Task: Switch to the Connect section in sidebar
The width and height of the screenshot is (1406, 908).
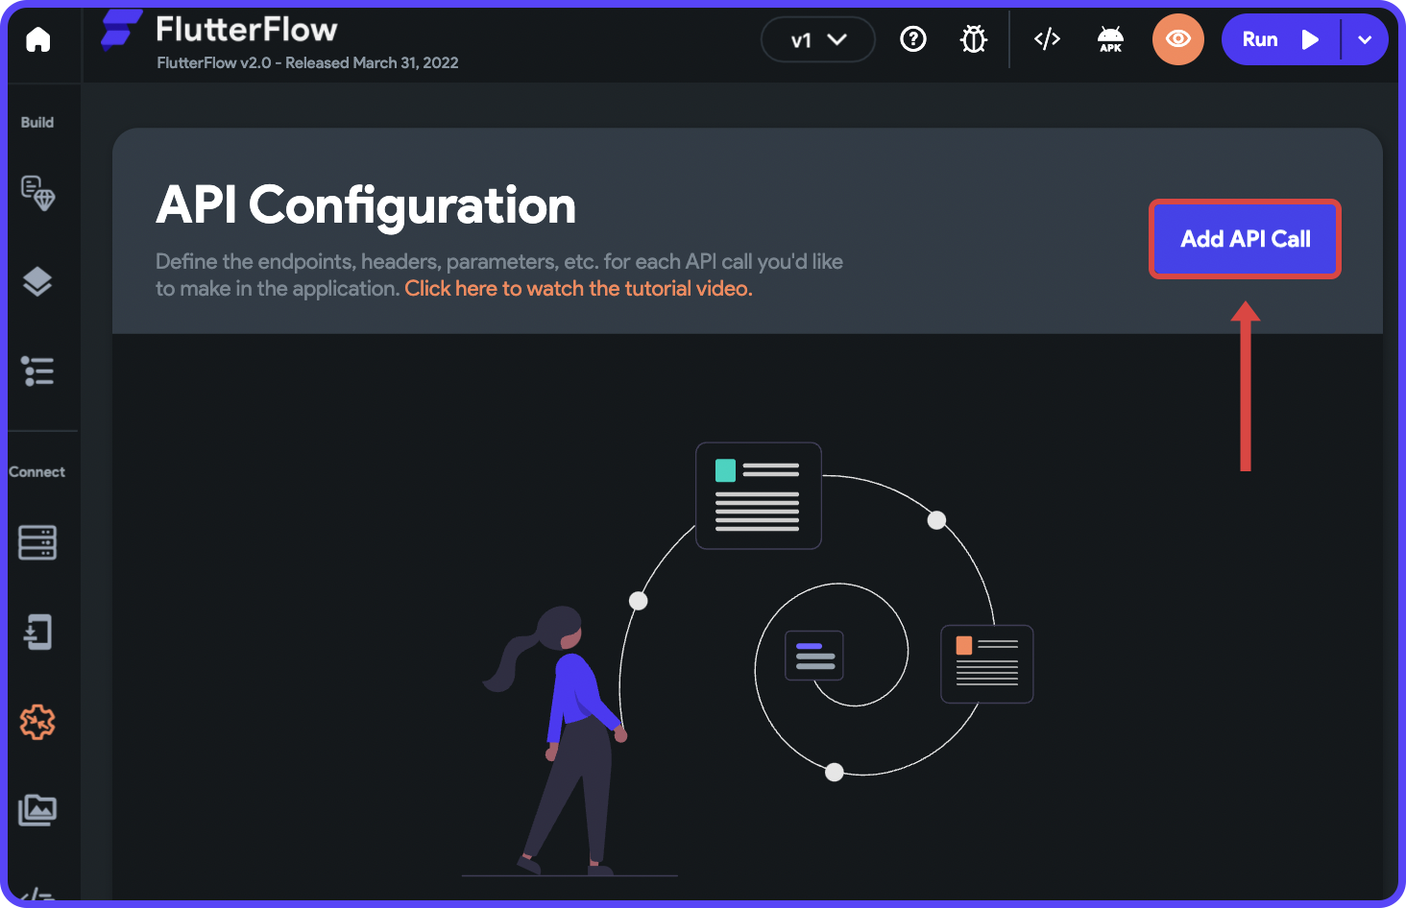Action: click(x=36, y=471)
